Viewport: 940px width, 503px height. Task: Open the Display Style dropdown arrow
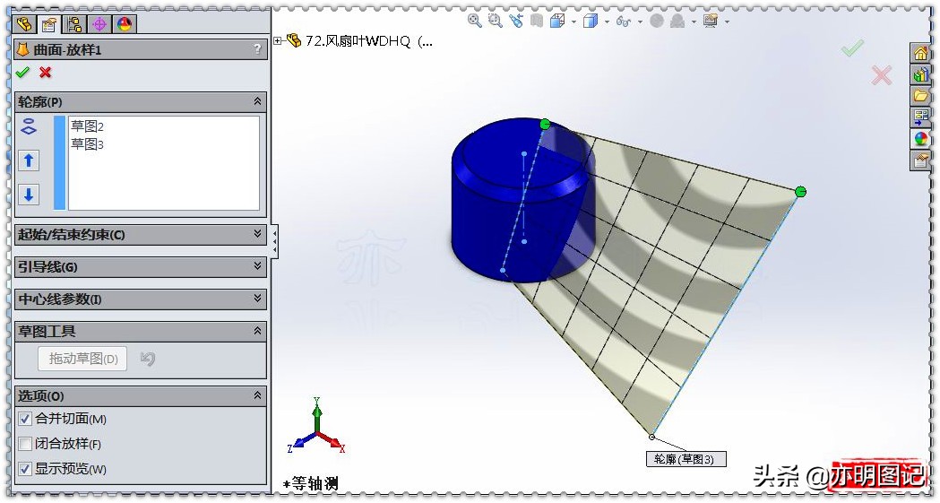[x=607, y=22]
